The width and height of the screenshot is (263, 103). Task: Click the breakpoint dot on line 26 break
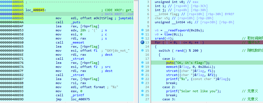pos(142,95)
